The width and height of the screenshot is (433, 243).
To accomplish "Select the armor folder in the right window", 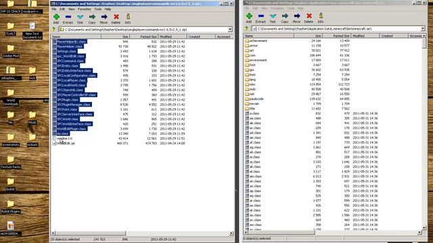I will click(x=253, y=46).
